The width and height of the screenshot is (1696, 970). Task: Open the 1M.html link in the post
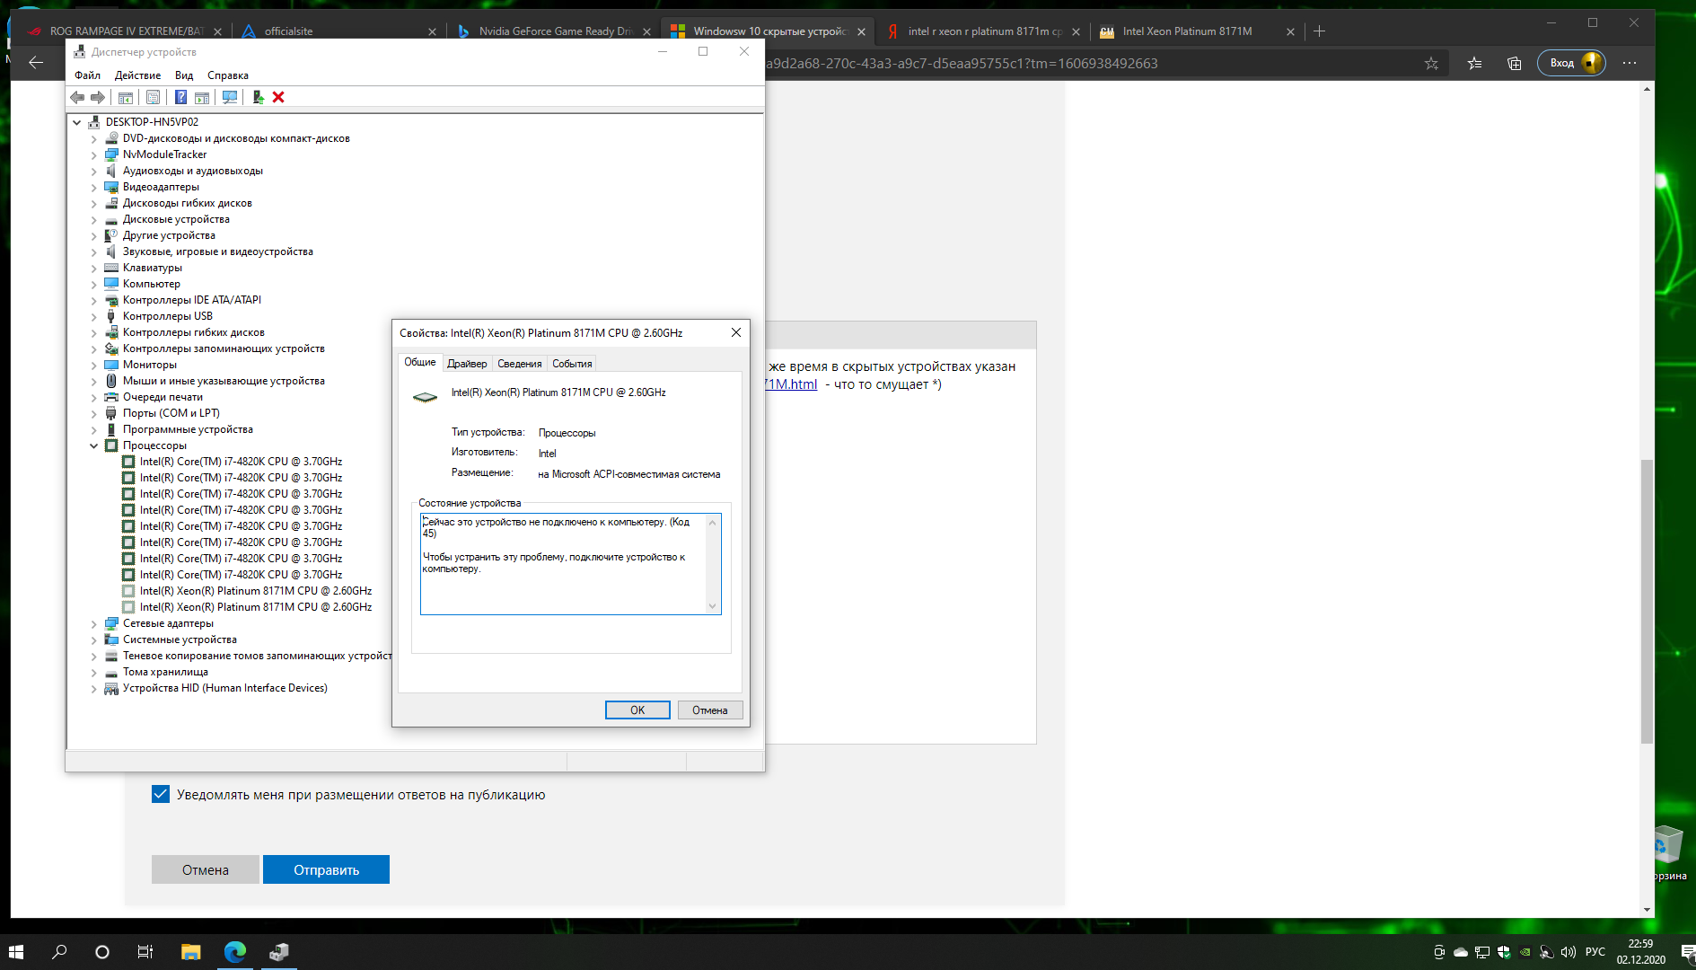point(791,384)
